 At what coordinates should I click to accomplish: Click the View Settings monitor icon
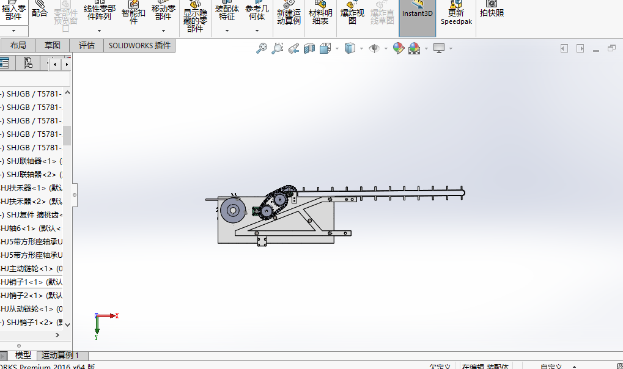coord(438,48)
